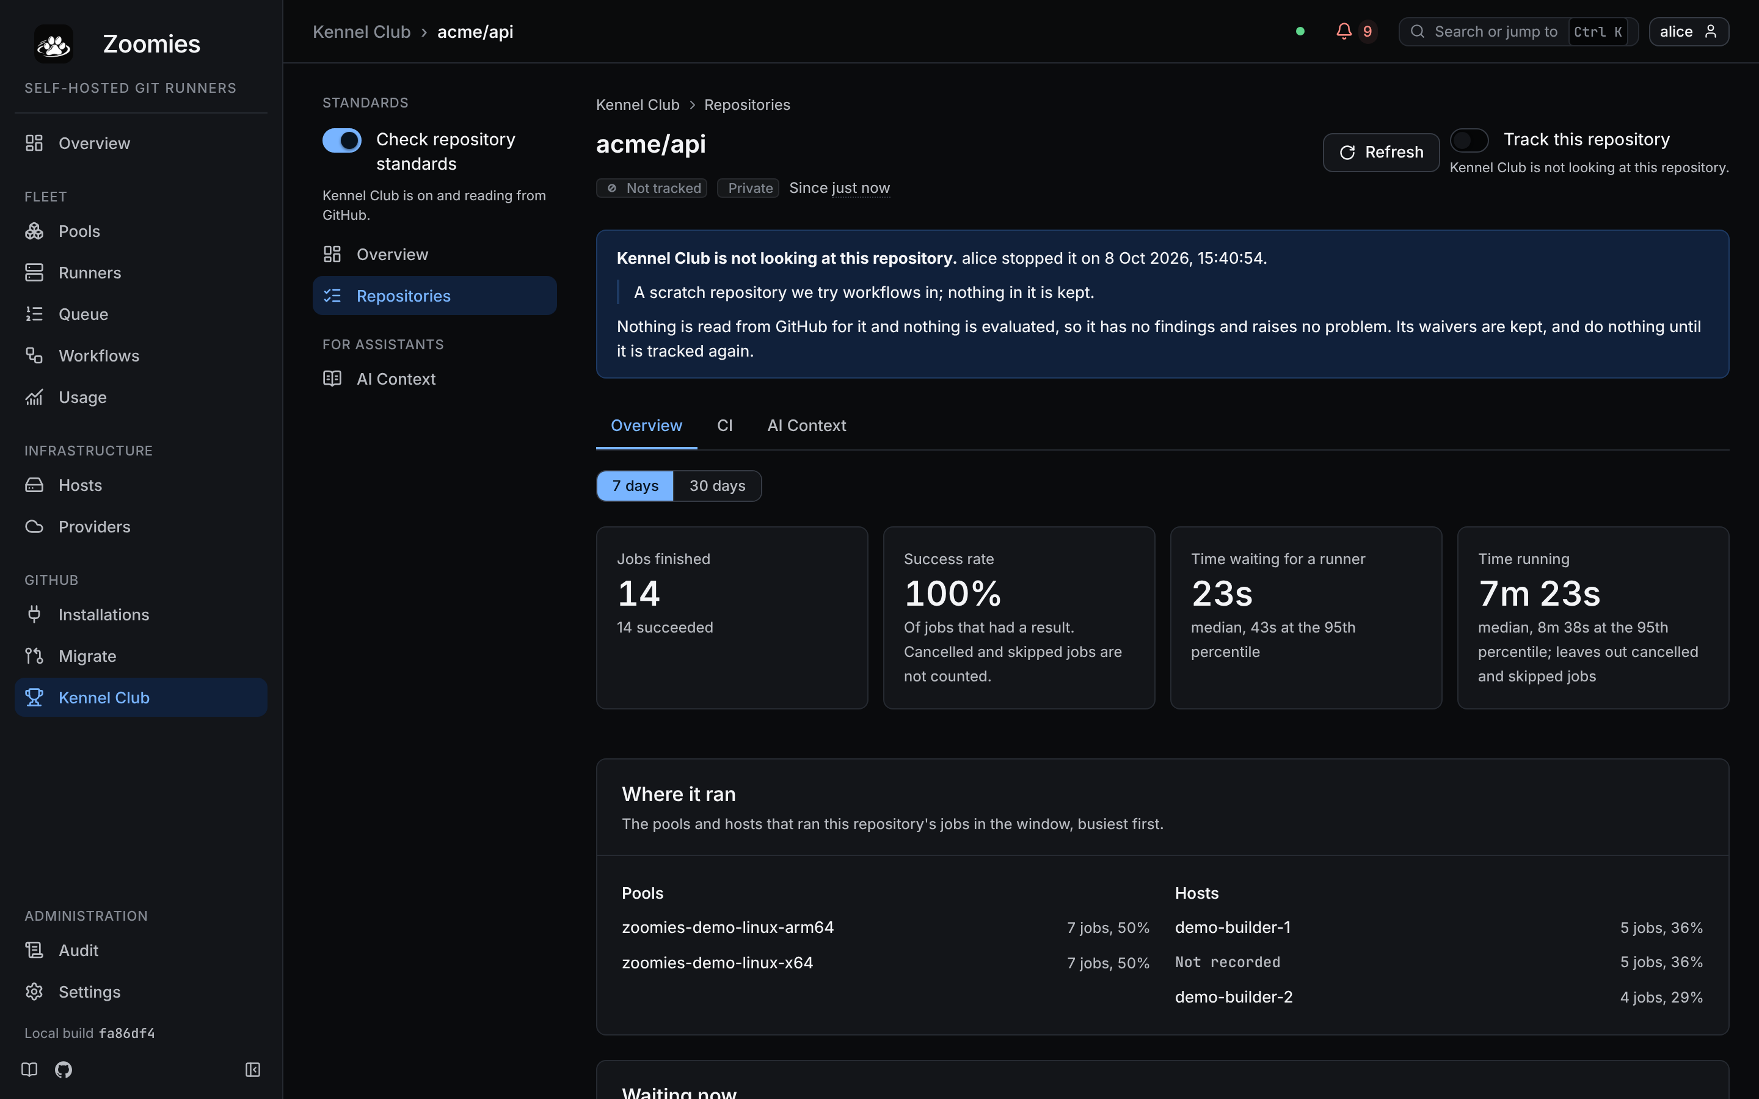This screenshot has height=1099, width=1759.
Task: Select Kennel Club trophy item
Action: [141, 697]
